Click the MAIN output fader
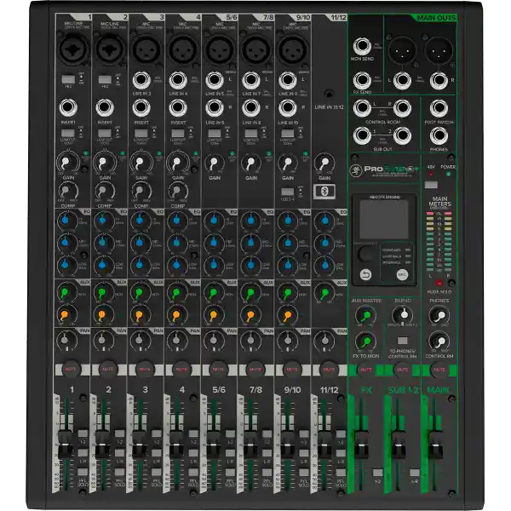The width and height of the screenshot is (511, 511). pyautogui.click(x=435, y=445)
